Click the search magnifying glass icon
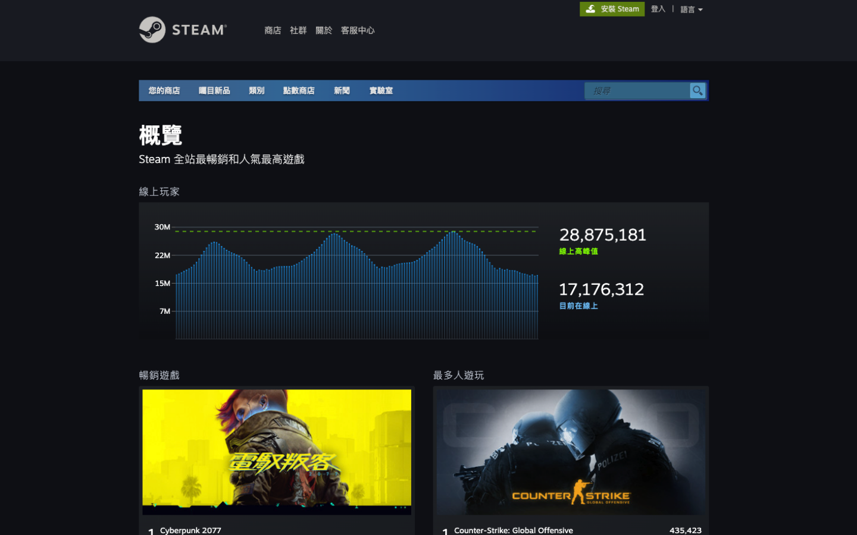This screenshot has width=857, height=535. pos(698,90)
